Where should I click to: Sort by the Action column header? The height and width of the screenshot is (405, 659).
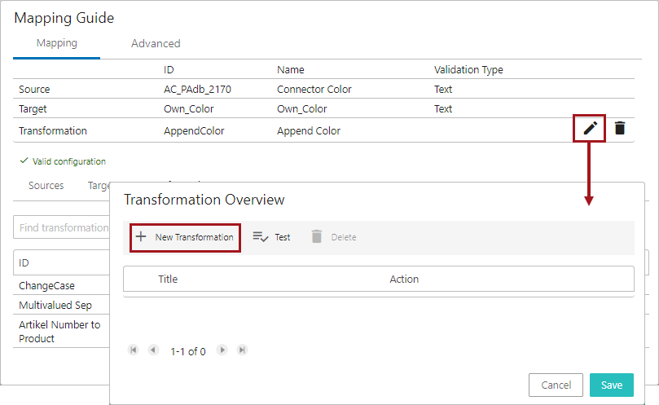pos(404,279)
